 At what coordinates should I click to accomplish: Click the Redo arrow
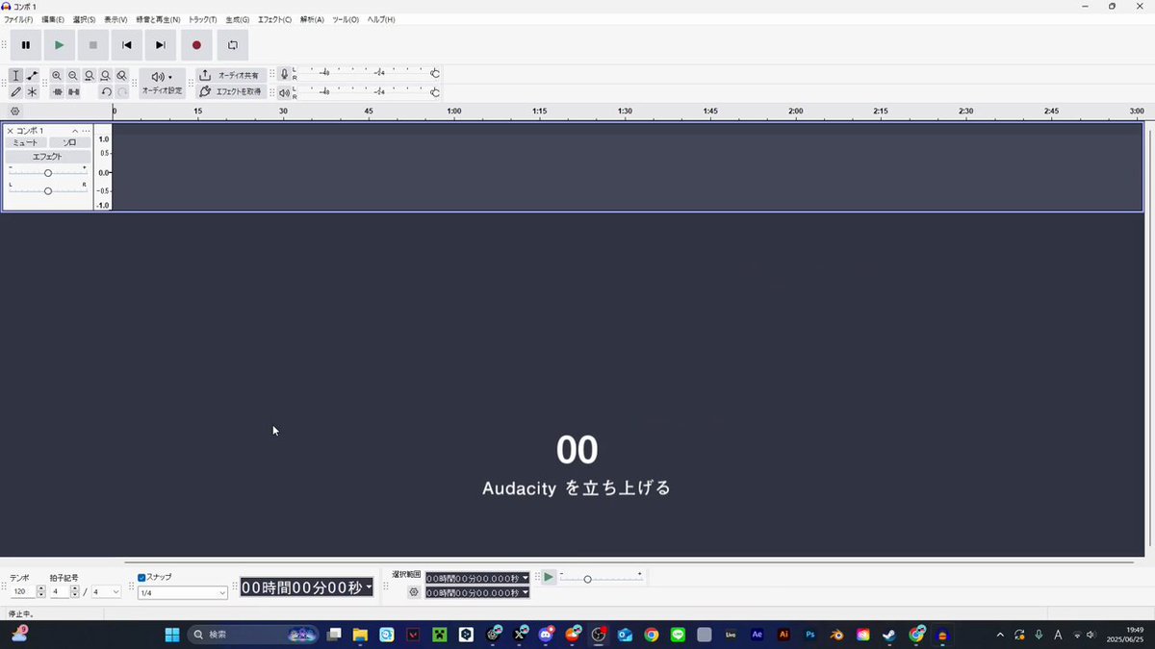[x=121, y=92]
